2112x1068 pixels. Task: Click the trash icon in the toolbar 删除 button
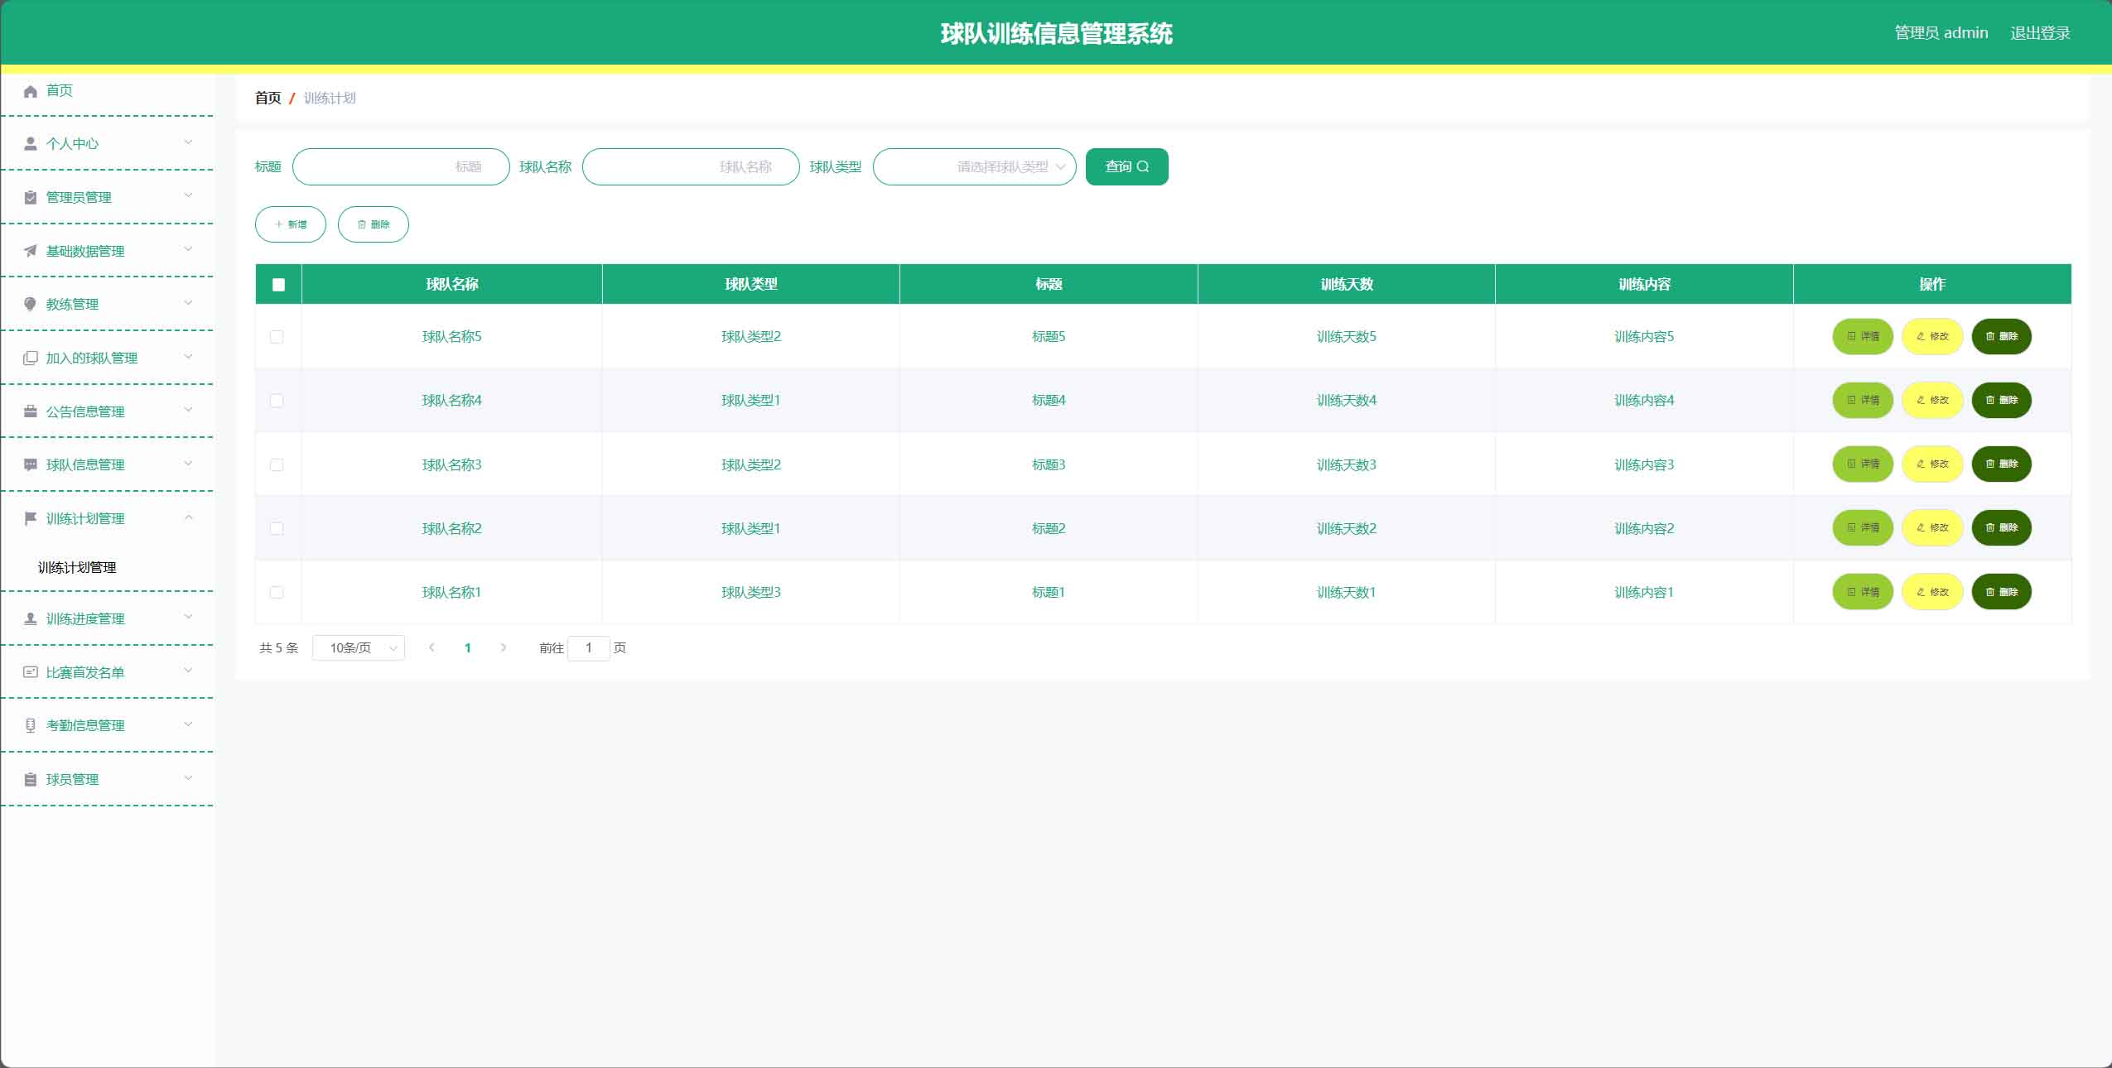pyautogui.click(x=362, y=224)
